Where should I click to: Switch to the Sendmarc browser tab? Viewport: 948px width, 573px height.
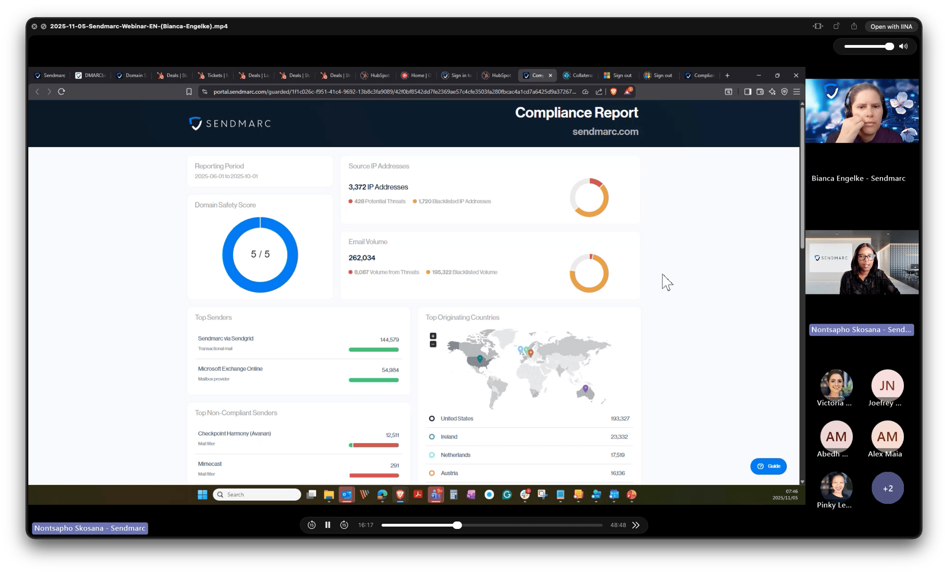(x=50, y=75)
